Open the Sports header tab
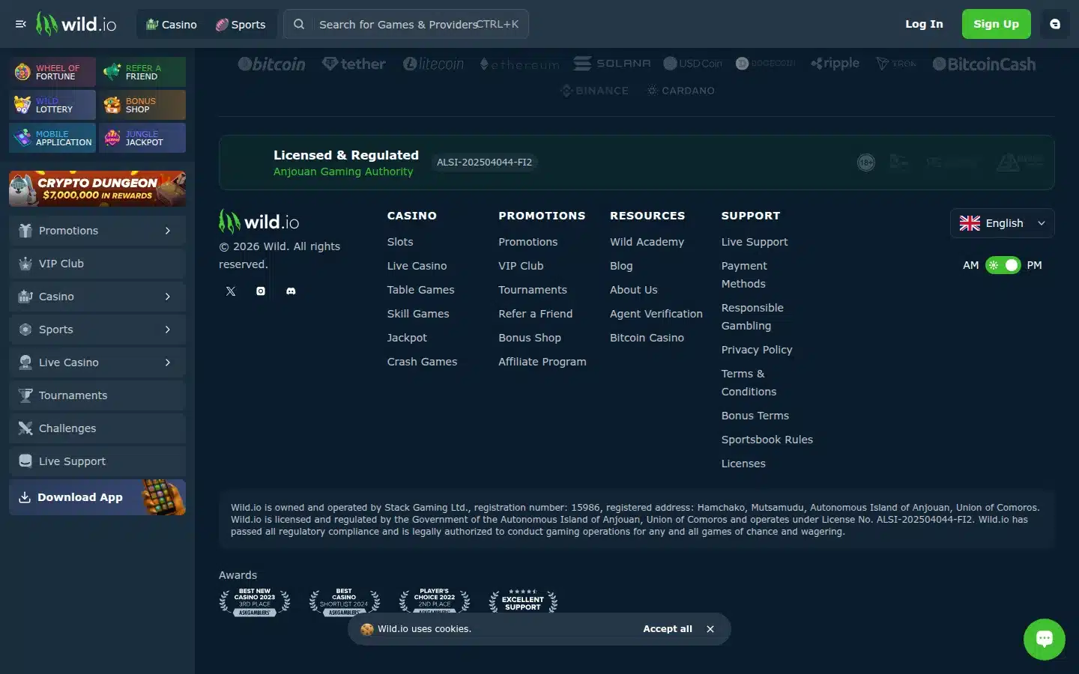This screenshot has width=1079, height=674. pos(241,24)
